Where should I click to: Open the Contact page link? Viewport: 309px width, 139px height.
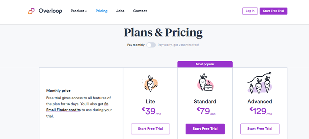[140, 11]
